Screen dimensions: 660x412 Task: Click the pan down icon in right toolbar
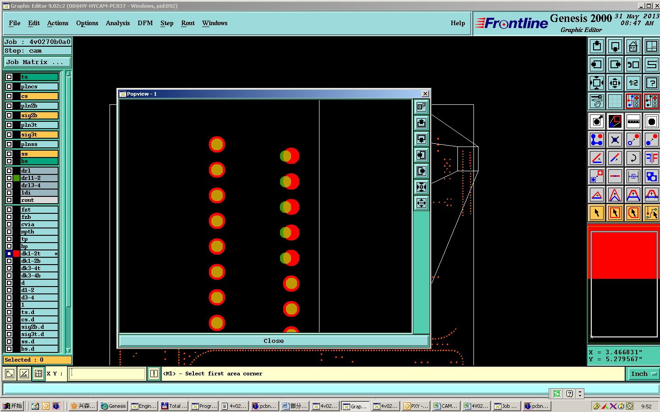coord(615,46)
